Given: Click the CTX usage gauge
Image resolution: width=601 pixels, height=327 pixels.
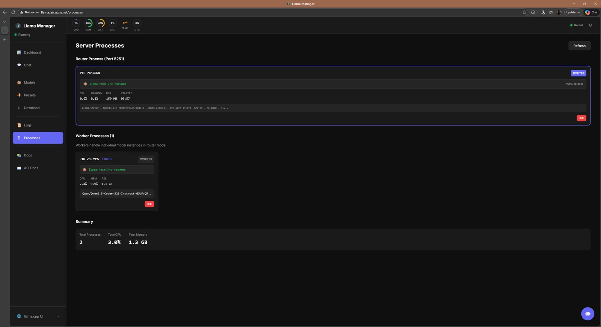Looking at the screenshot, I should [137, 25].
